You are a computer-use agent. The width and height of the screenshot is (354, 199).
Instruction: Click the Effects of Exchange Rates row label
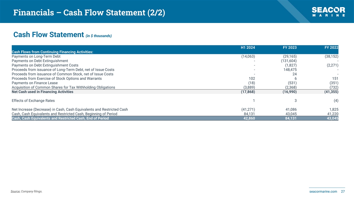coord(33,101)
